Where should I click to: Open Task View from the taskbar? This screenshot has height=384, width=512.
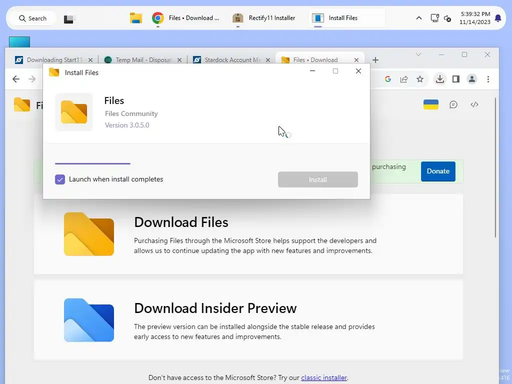69,18
